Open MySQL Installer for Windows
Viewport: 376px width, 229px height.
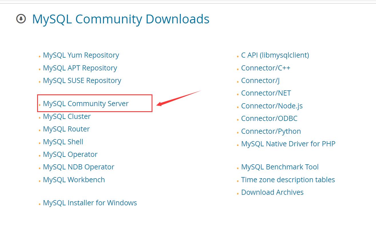(90, 203)
